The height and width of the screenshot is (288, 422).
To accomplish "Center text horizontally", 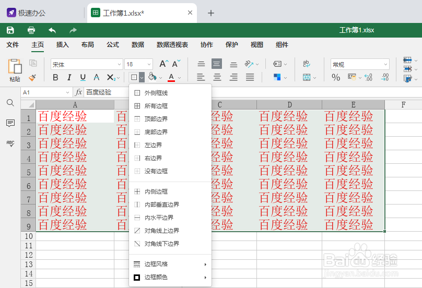I will coord(217,77).
